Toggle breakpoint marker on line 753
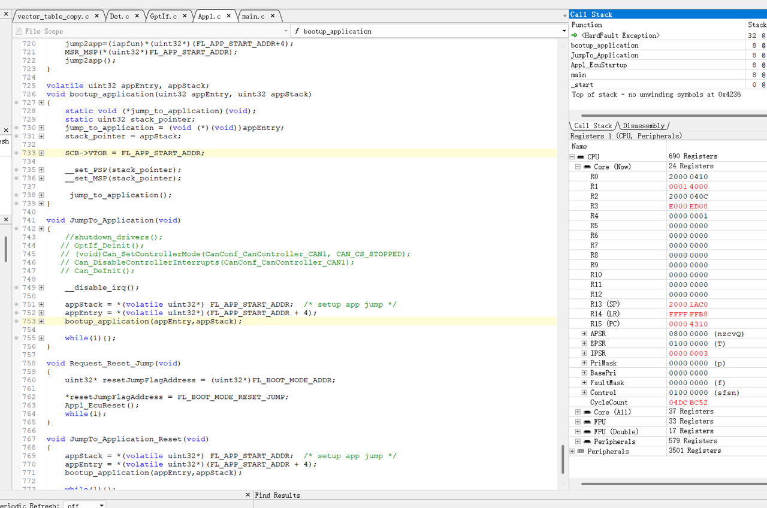 [x=16, y=321]
